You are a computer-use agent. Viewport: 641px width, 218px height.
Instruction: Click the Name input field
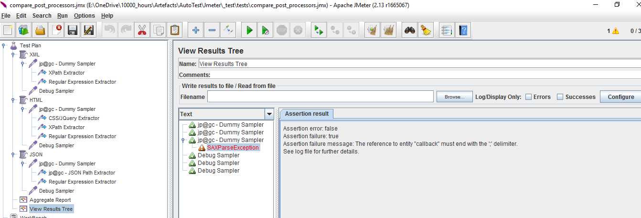(419, 64)
